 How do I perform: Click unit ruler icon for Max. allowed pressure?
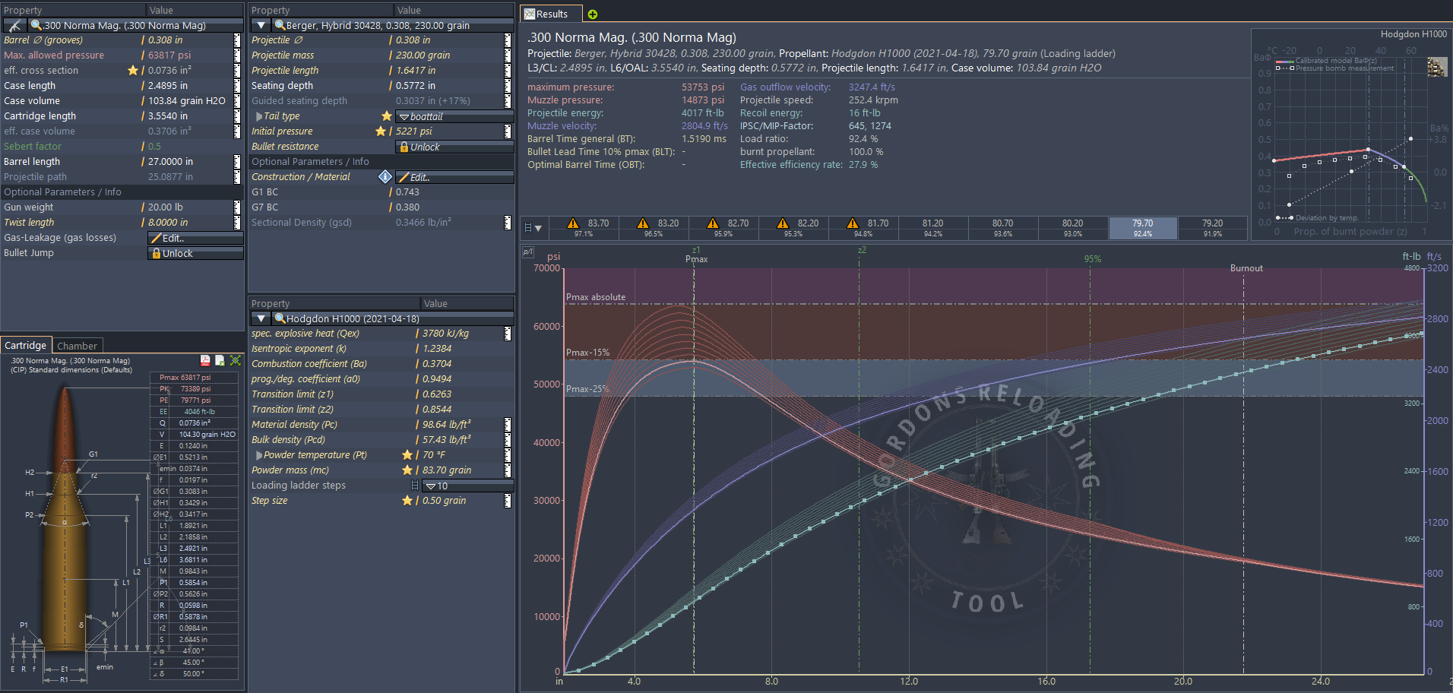click(237, 55)
